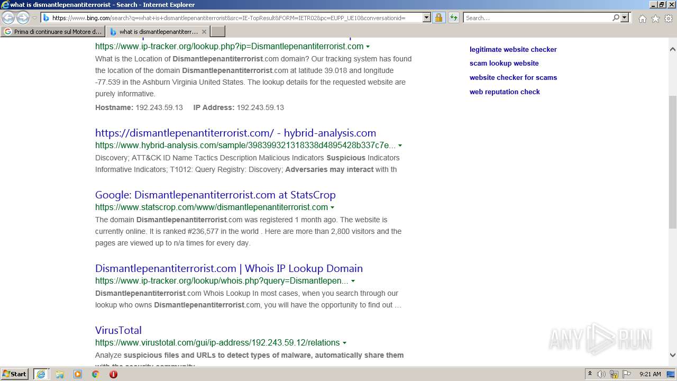Screen dimensions: 677x381
Task: Open the media player taskbar icon
Action: click(78, 374)
